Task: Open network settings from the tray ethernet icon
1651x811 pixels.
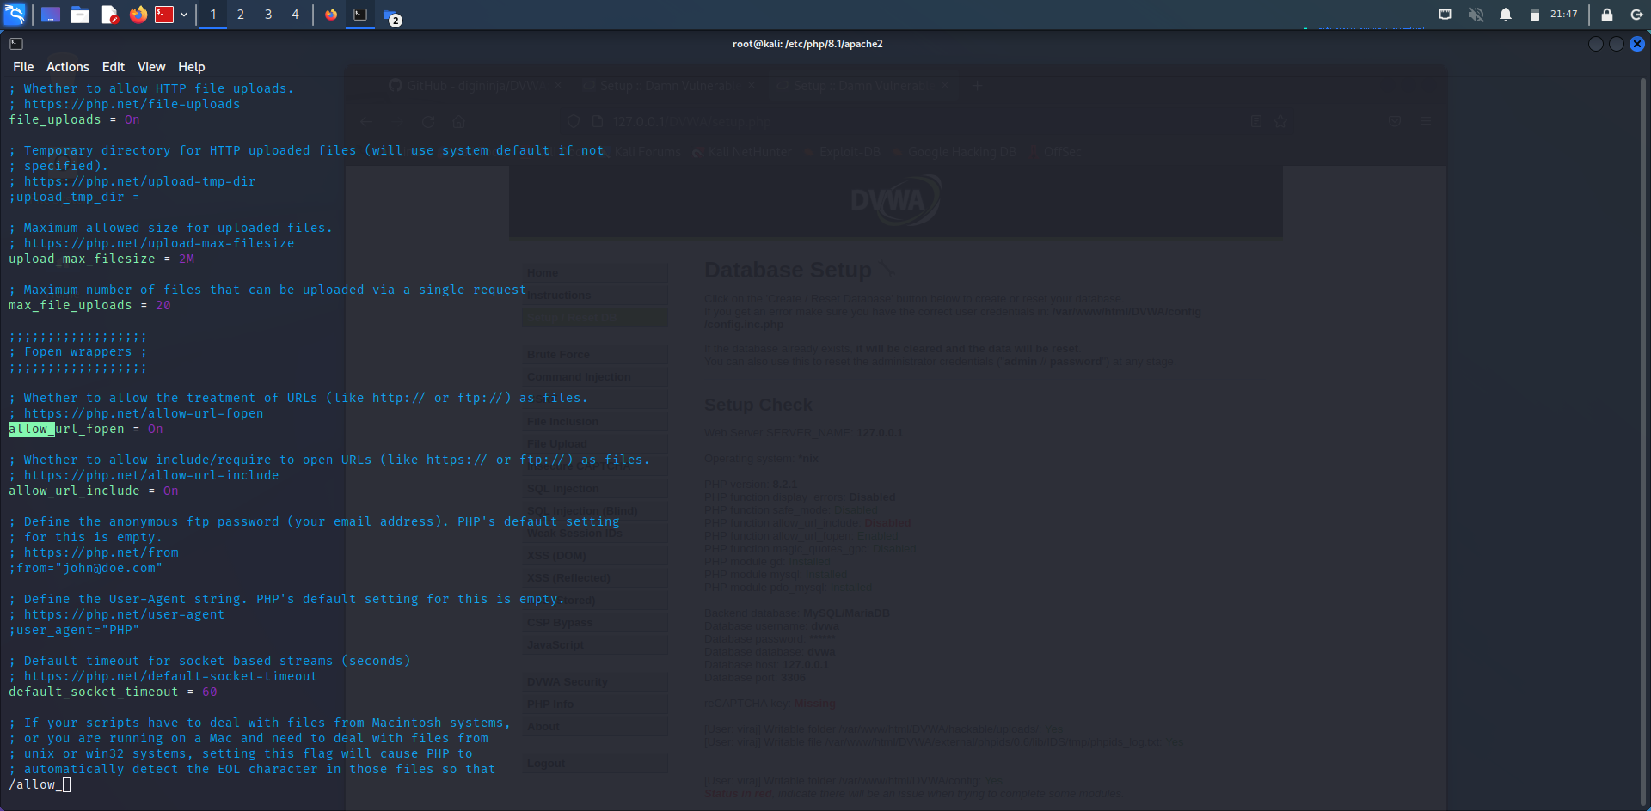Action: pyautogui.click(x=1445, y=14)
